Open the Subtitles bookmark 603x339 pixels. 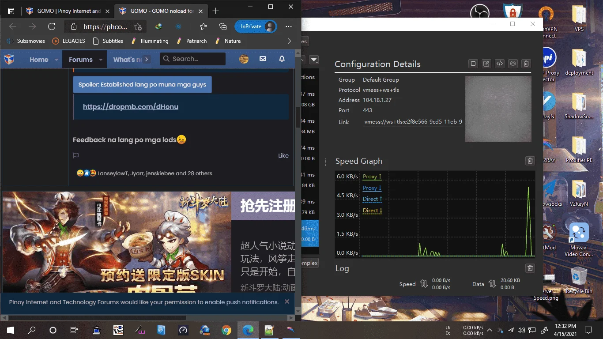click(108, 41)
